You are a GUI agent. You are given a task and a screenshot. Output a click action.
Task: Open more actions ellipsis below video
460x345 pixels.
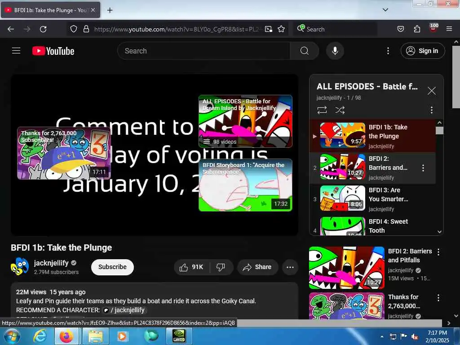290,267
